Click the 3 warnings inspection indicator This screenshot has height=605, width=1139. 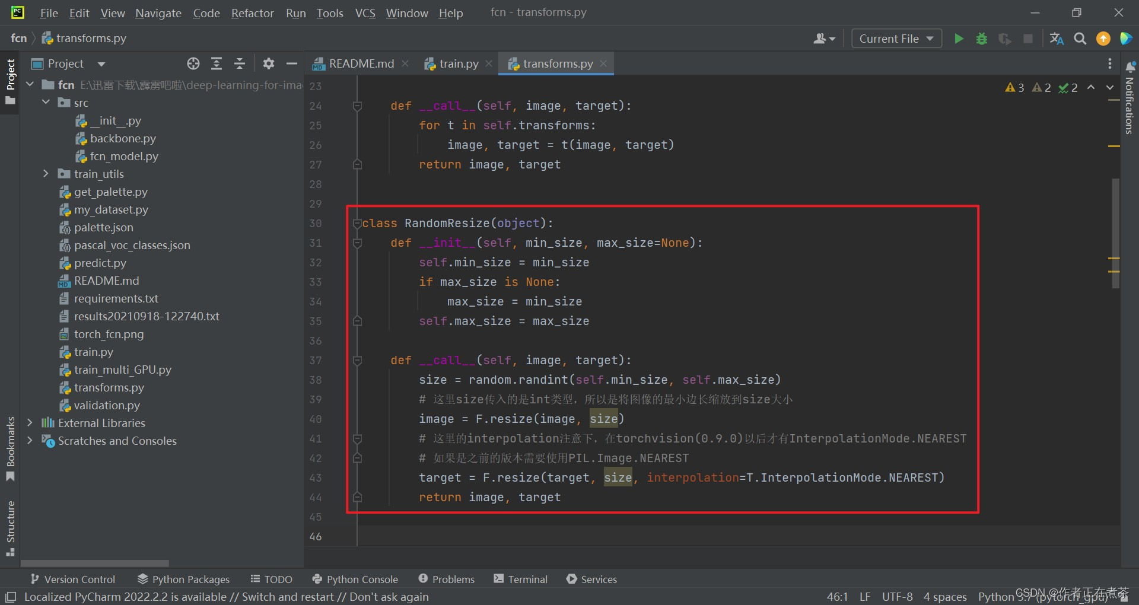point(1015,88)
